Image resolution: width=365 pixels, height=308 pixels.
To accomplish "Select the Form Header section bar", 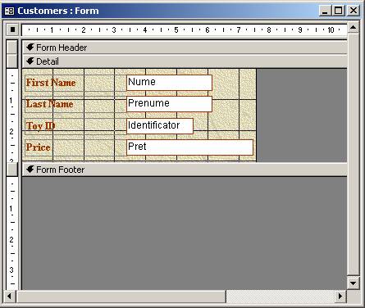I will pos(185,48).
